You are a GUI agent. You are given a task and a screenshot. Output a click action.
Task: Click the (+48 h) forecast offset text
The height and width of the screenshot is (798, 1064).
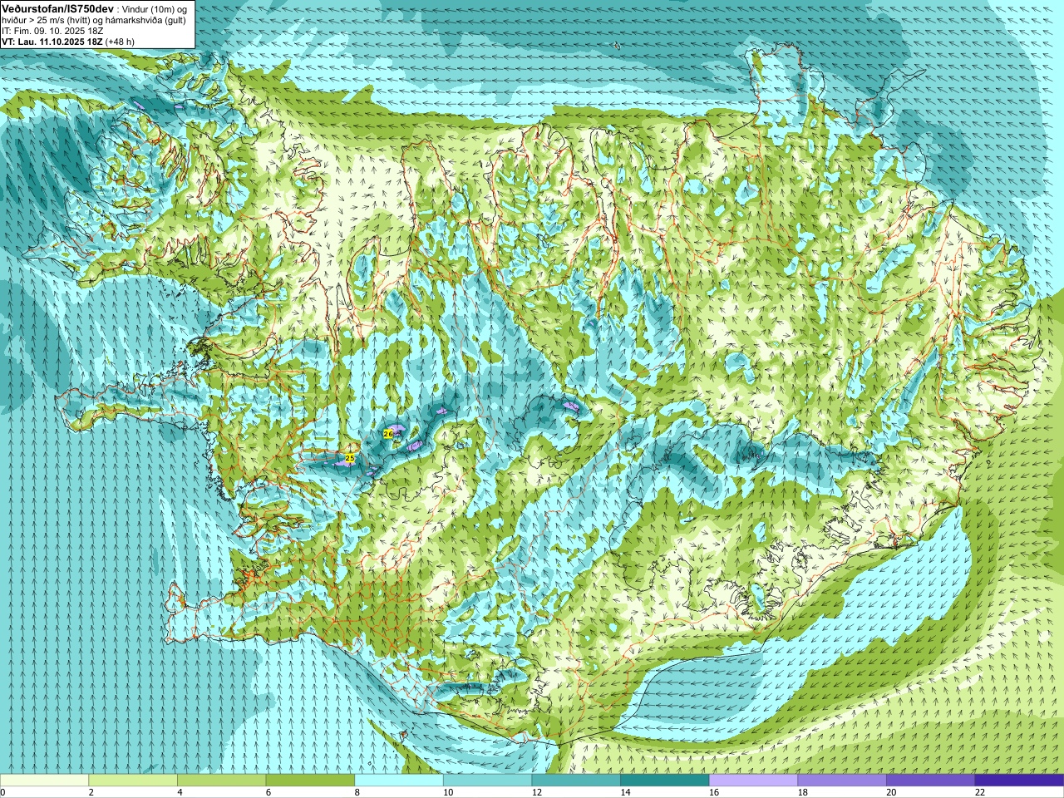point(120,42)
